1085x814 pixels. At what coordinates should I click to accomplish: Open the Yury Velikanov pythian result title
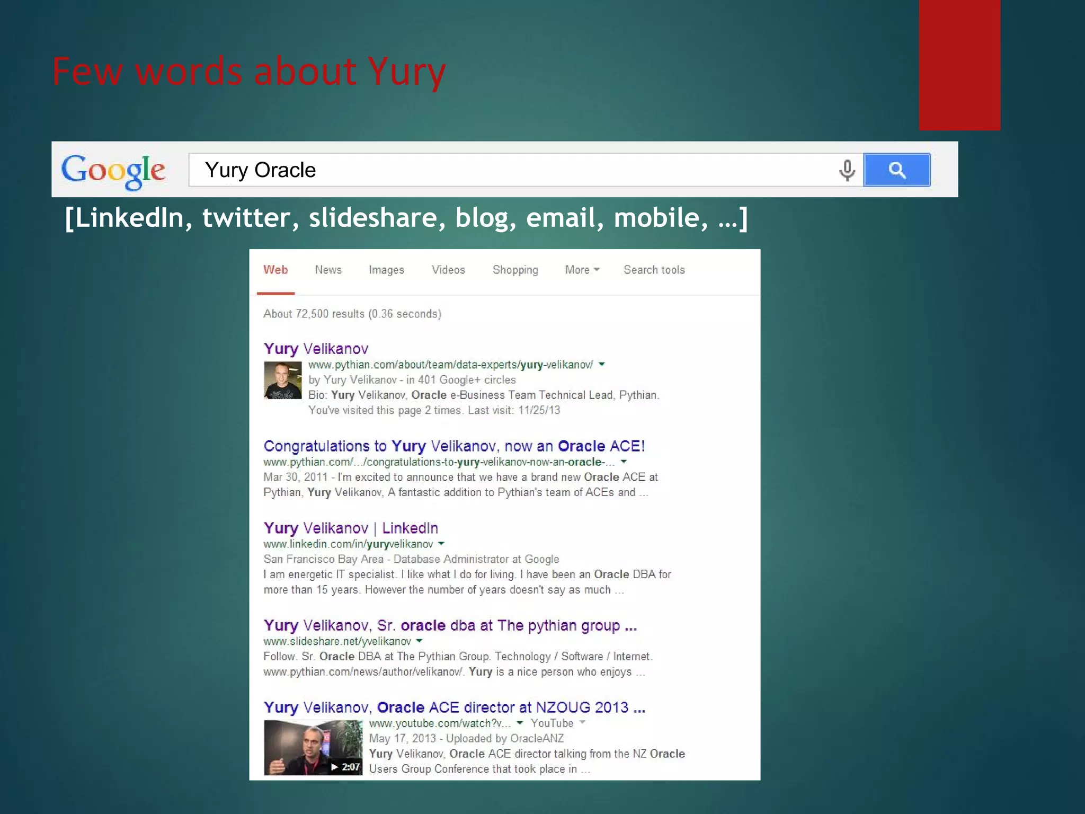(x=316, y=349)
